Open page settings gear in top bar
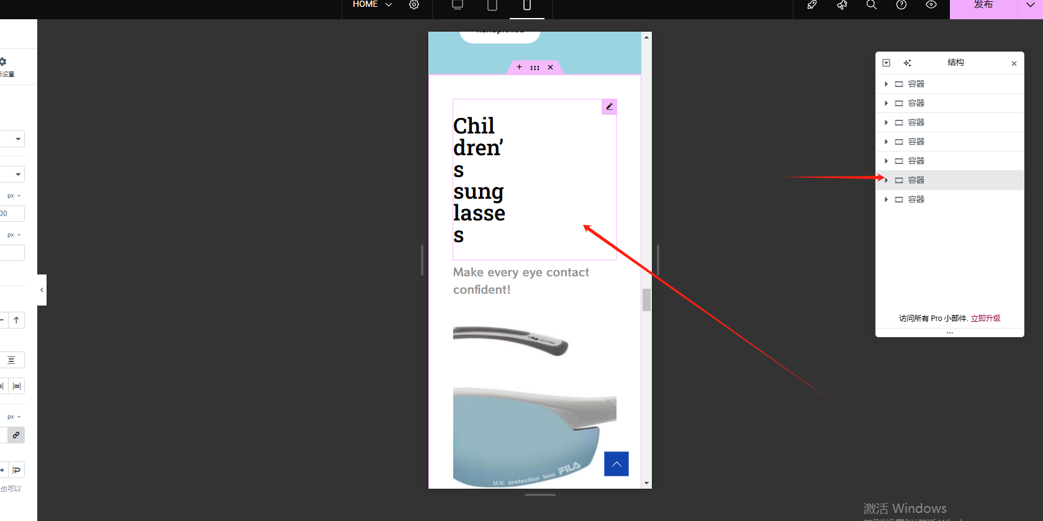The height and width of the screenshot is (521, 1043). [414, 5]
